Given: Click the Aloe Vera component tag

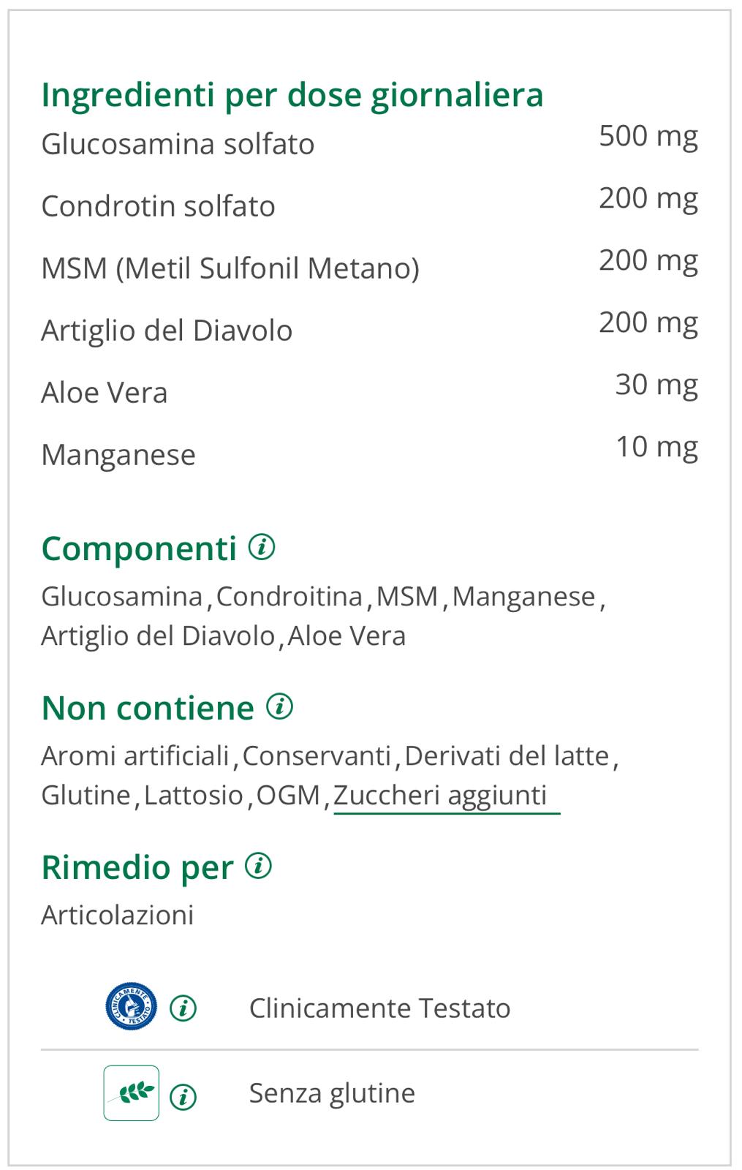Looking at the screenshot, I should [x=347, y=636].
